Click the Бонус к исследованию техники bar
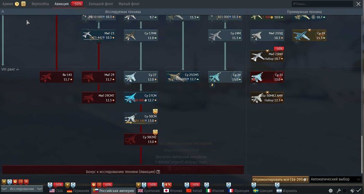The image size is (364, 194). click(123, 170)
